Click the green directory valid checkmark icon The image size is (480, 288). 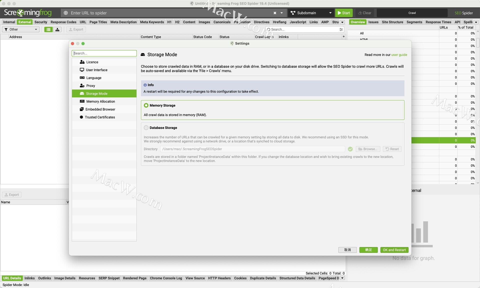coord(350,149)
